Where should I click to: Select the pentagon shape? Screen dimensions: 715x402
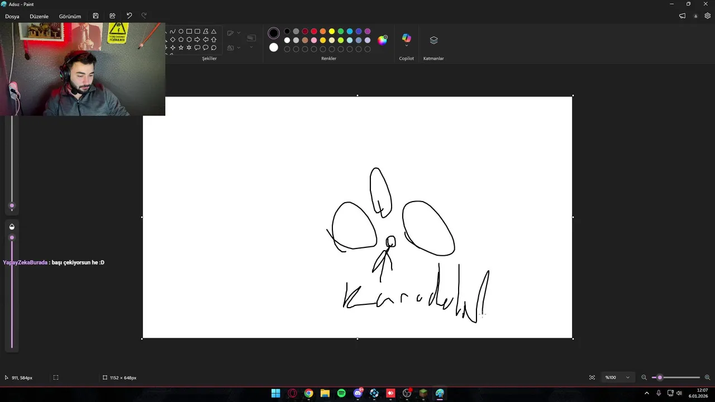coord(181,40)
